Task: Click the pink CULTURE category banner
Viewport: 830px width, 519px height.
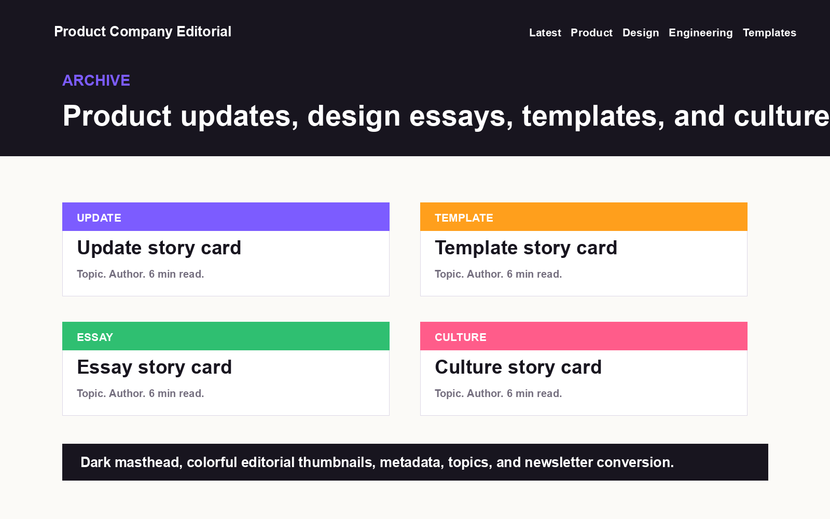Action: [584, 336]
